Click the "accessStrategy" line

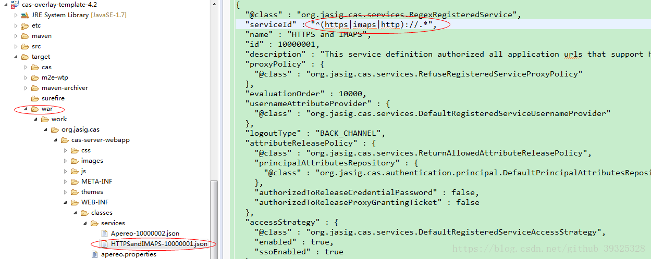[292, 222]
